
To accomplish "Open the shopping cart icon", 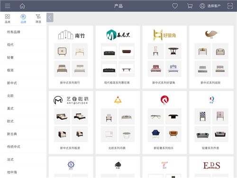I will point(190,6).
